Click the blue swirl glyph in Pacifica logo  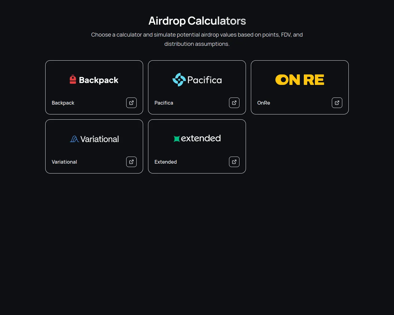pyautogui.click(x=179, y=80)
